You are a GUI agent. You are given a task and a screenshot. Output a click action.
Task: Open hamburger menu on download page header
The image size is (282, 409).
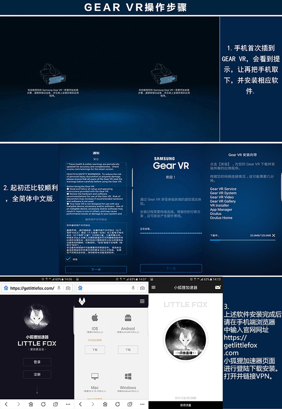[142, 301]
